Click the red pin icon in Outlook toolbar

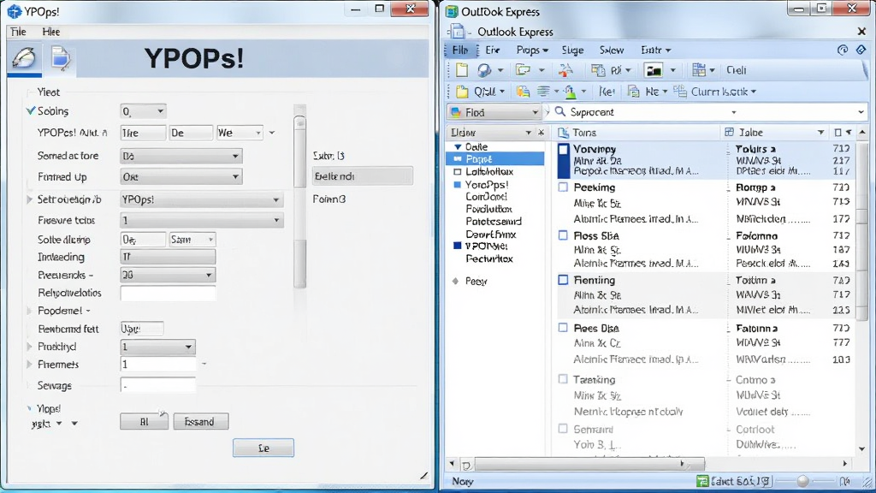(566, 70)
